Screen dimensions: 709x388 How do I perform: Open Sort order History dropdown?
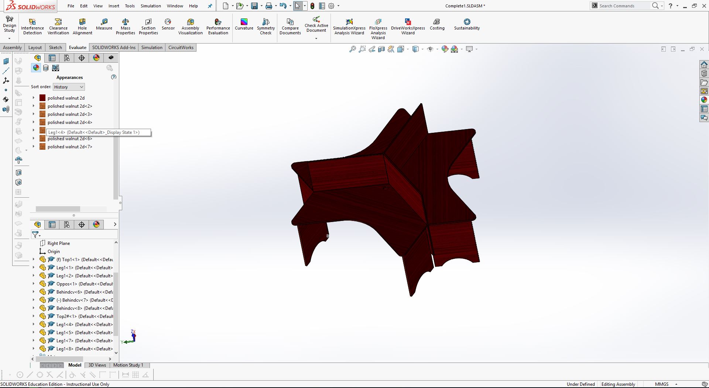[x=69, y=87]
